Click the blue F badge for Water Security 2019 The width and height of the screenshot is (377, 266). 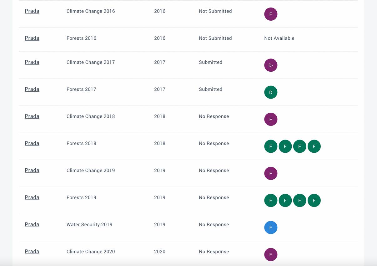click(x=271, y=228)
